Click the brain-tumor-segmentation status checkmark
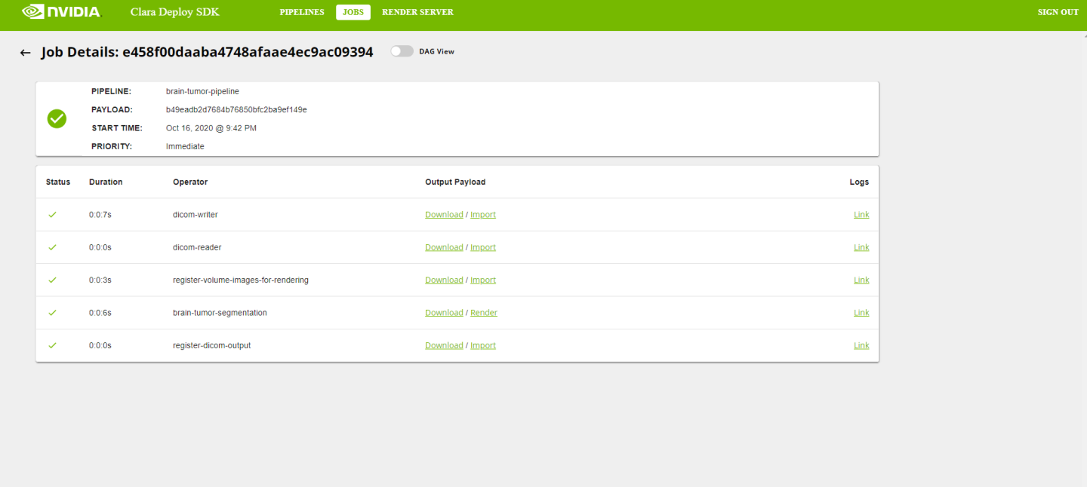Image resolution: width=1087 pixels, height=487 pixels. click(x=52, y=313)
